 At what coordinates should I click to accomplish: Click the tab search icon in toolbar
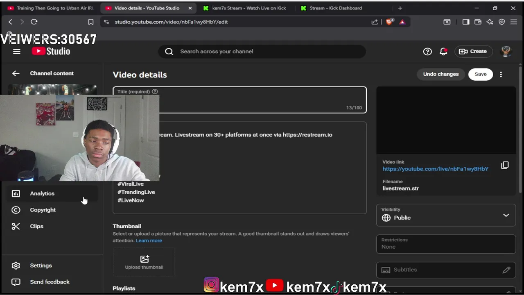[447, 22]
